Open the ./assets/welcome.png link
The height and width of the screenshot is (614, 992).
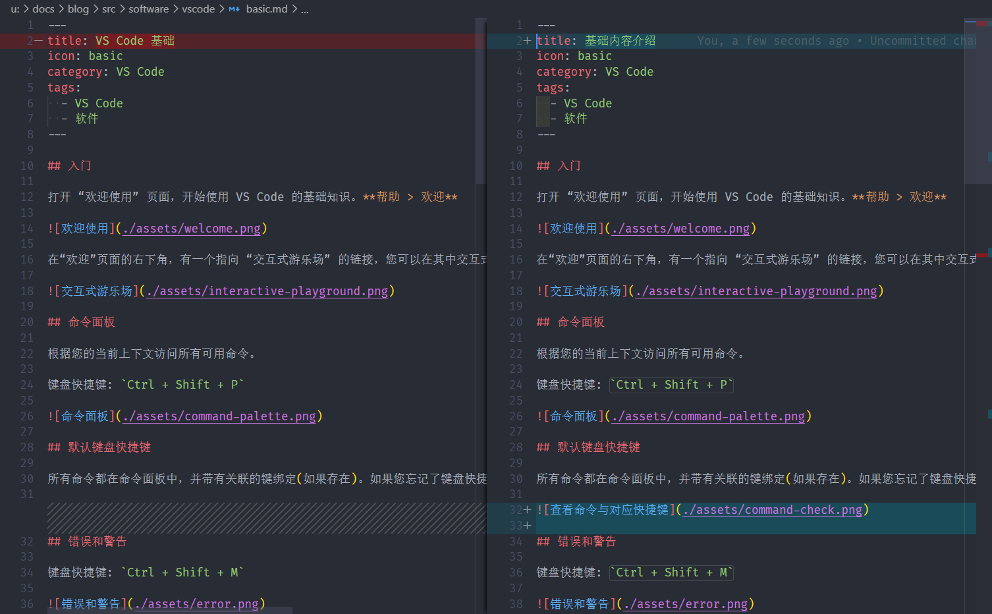[x=191, y=228]
